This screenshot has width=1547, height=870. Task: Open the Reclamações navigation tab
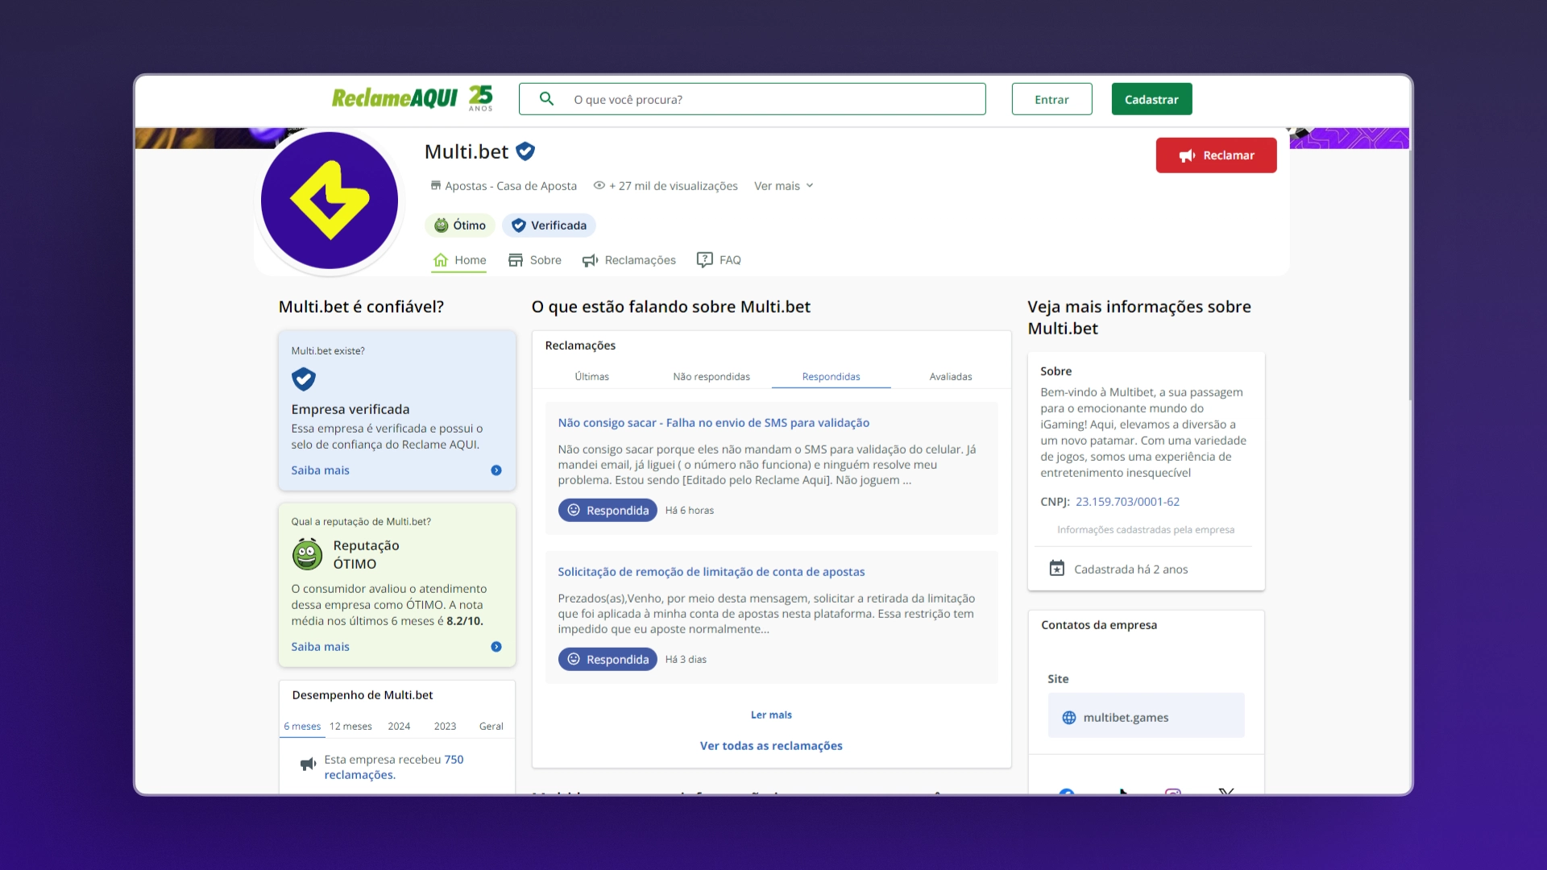pos(629,260)
